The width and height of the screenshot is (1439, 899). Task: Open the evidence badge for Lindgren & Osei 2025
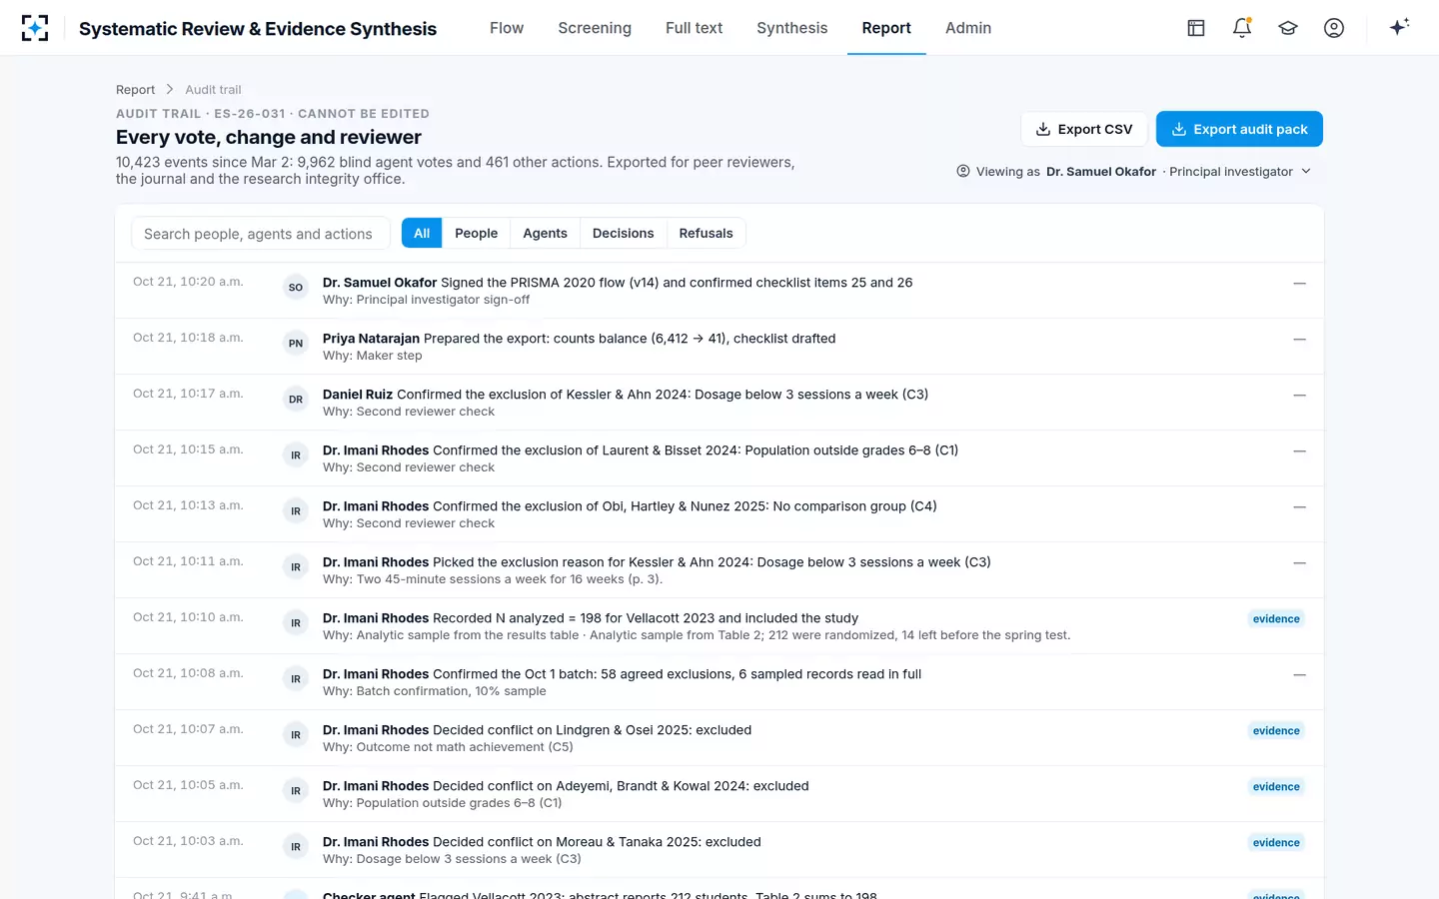point(1276,731)
